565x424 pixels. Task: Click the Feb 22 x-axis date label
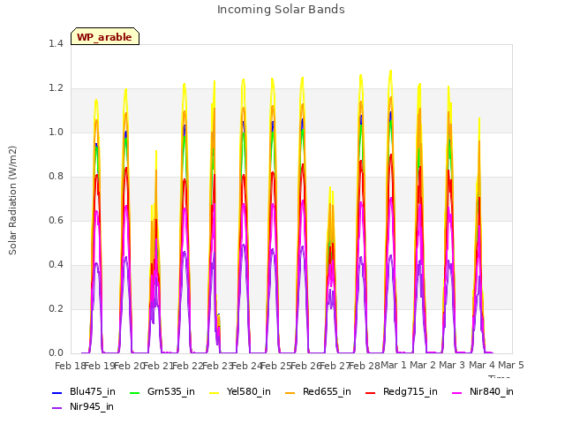point(188,366)
